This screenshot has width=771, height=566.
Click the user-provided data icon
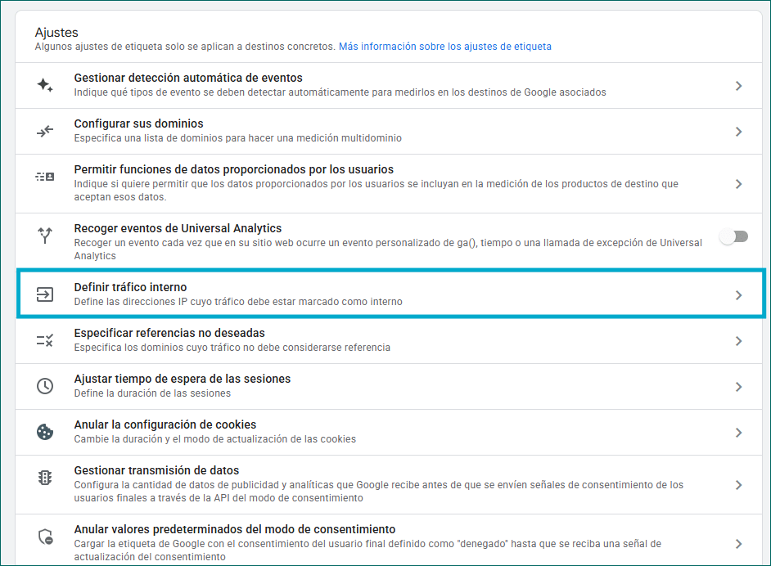45,177
